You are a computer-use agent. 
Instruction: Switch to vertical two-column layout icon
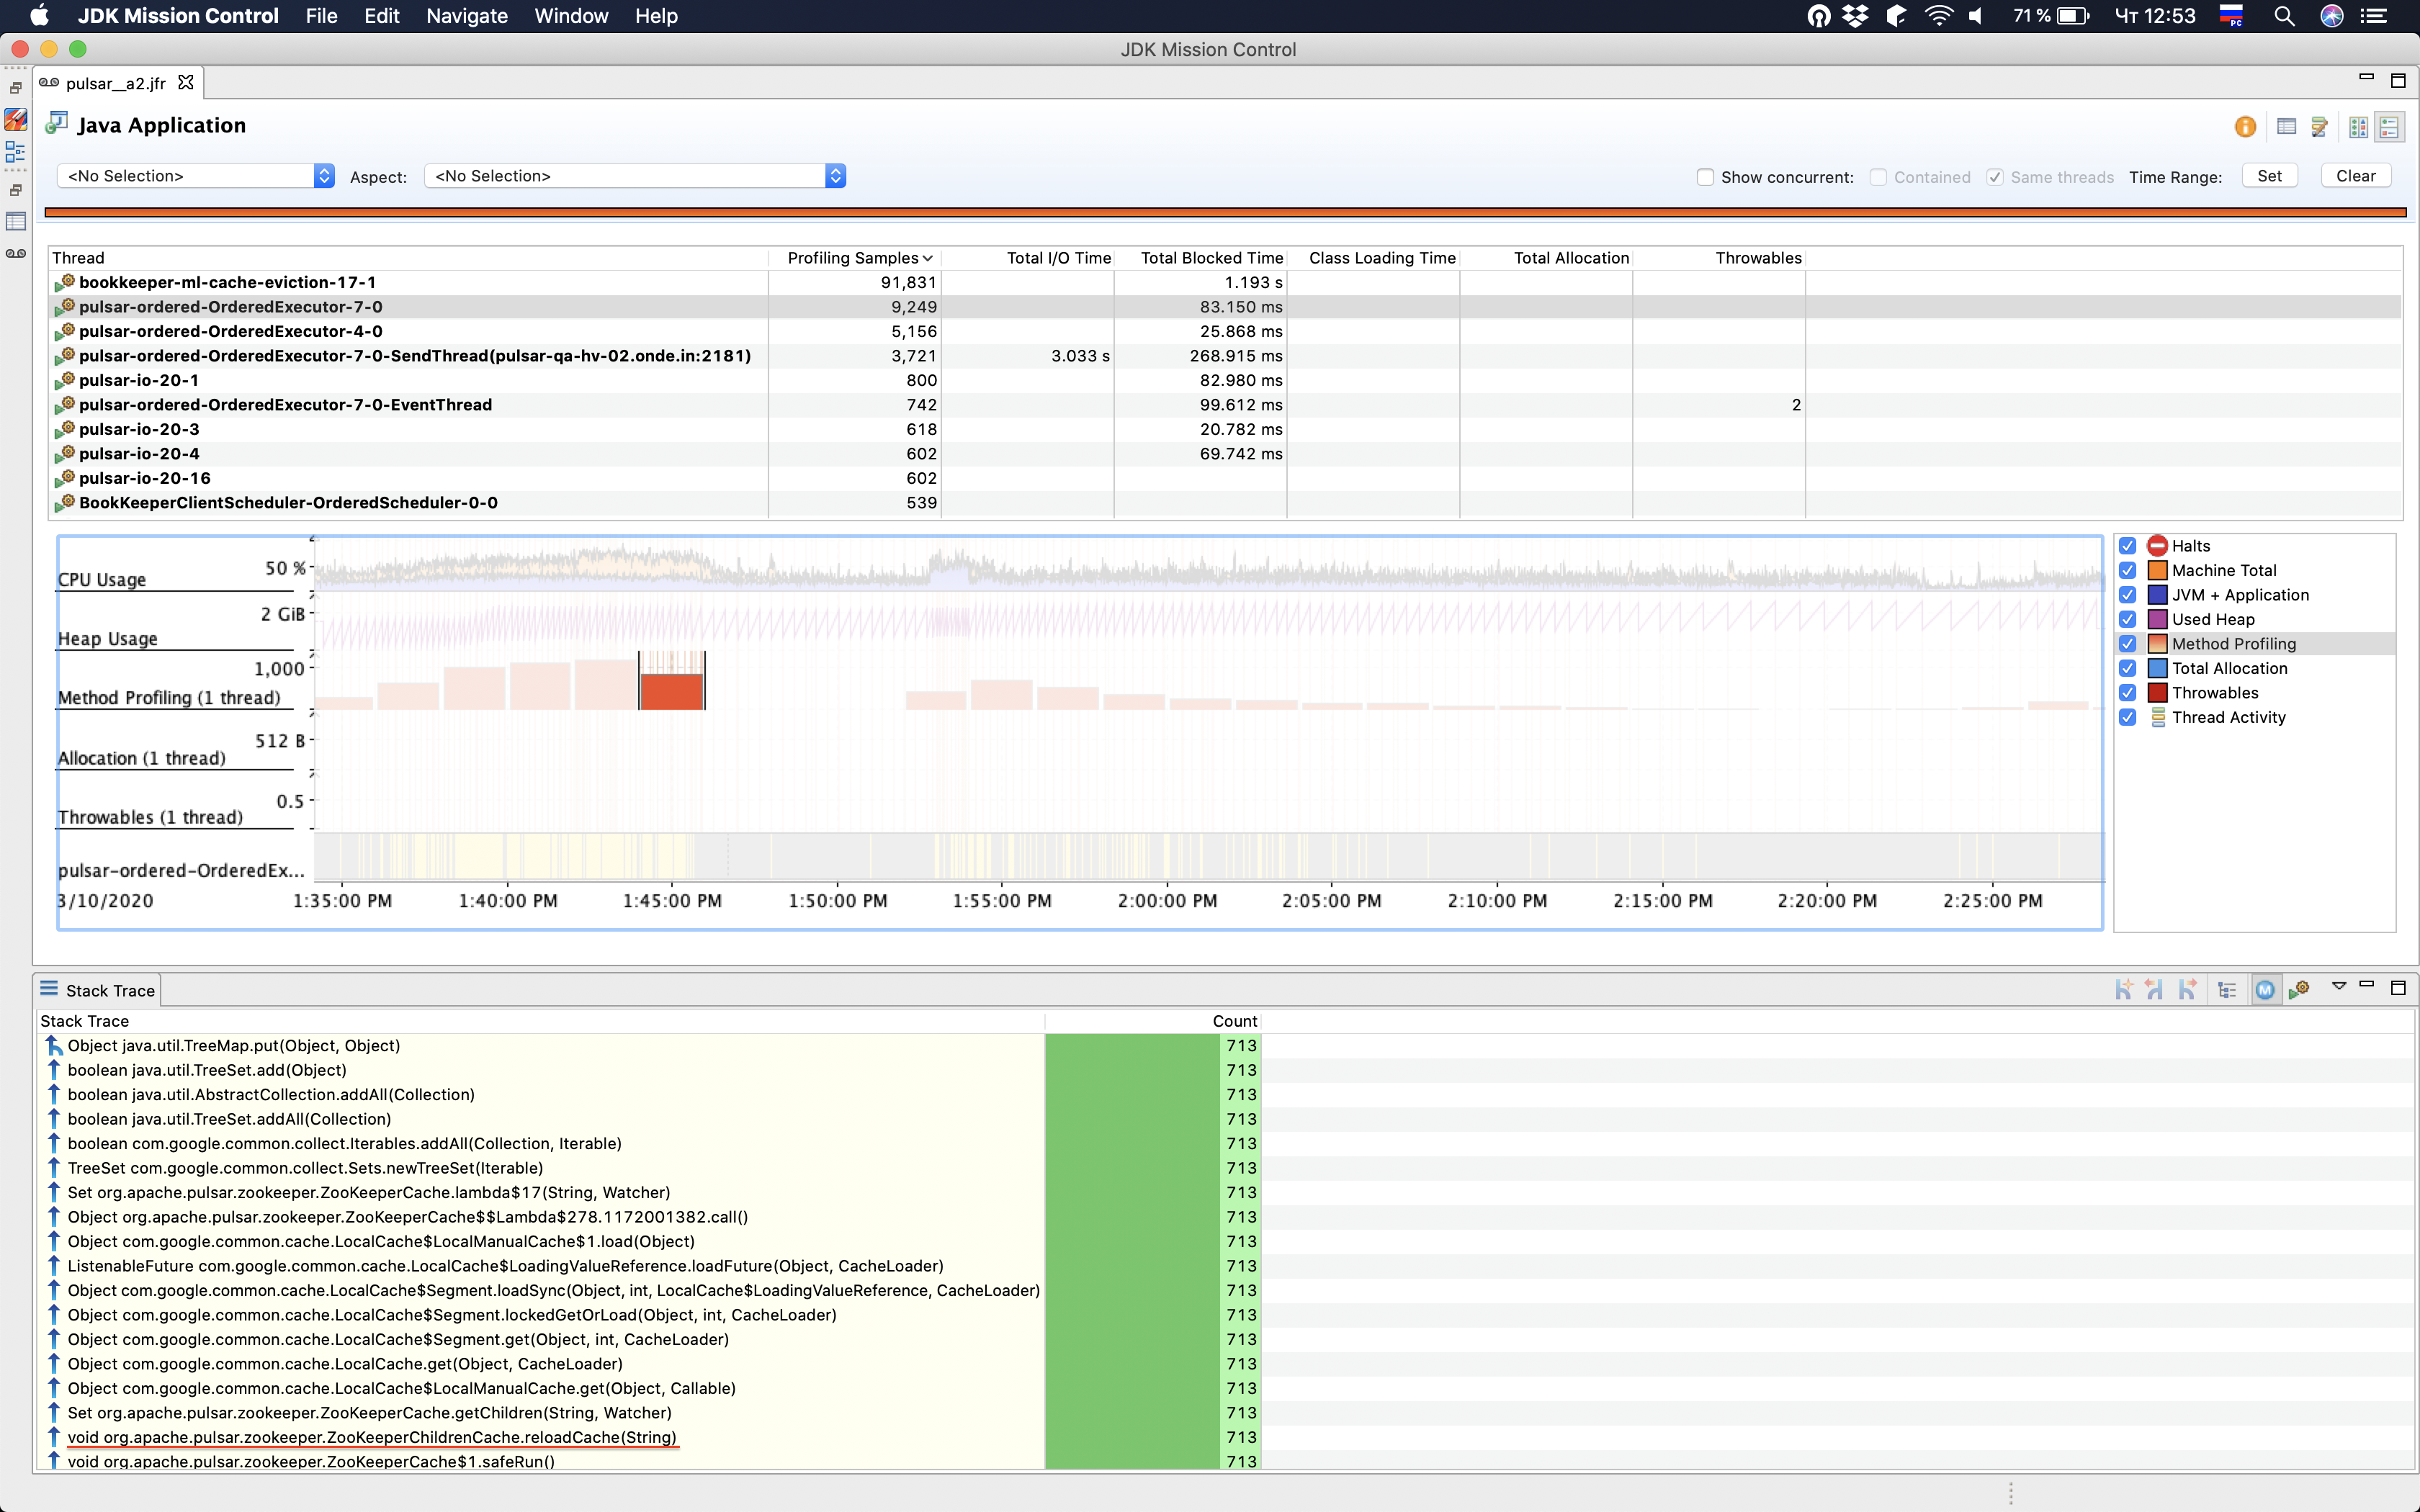(x=2358, y=126)
